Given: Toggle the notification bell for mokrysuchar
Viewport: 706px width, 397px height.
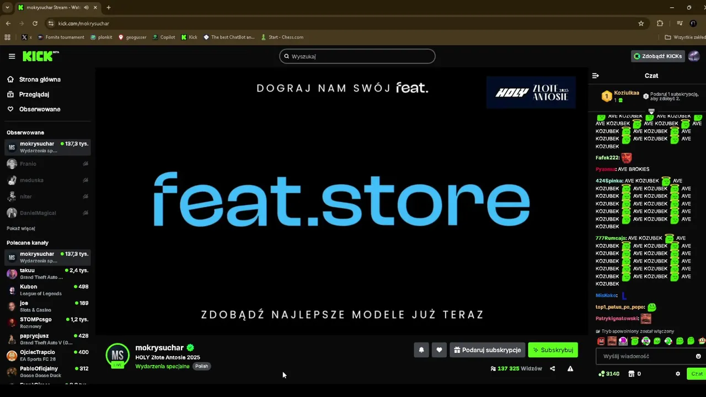Looking at the screenshot, I should coord(421,350).
